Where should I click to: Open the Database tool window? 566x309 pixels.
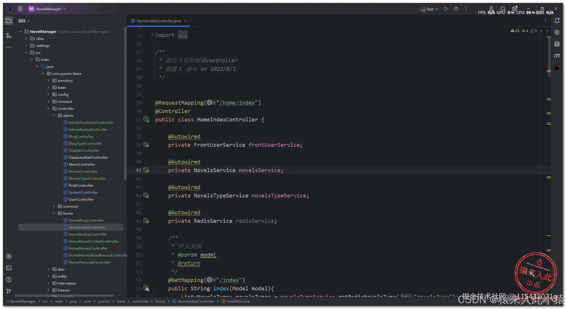tap(557, 44)
